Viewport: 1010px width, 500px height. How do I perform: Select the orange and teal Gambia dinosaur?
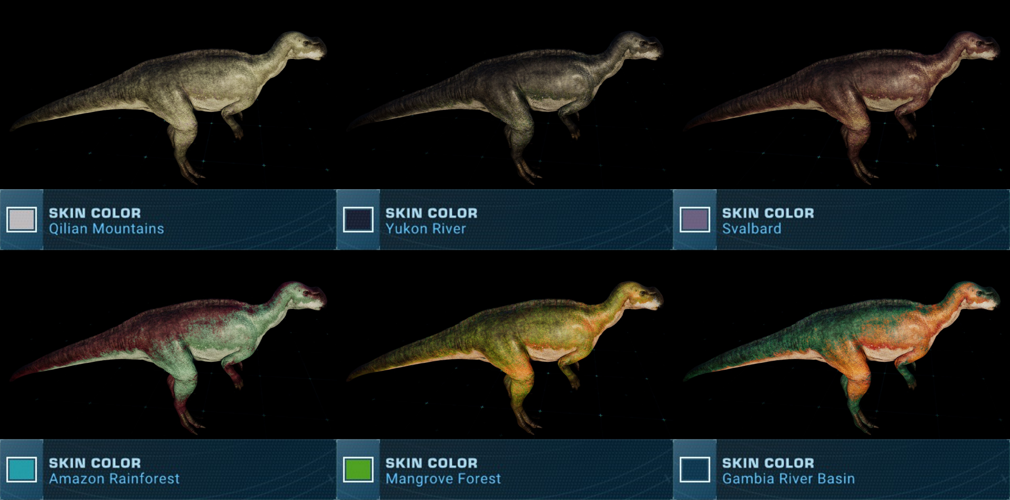[842, 356]
